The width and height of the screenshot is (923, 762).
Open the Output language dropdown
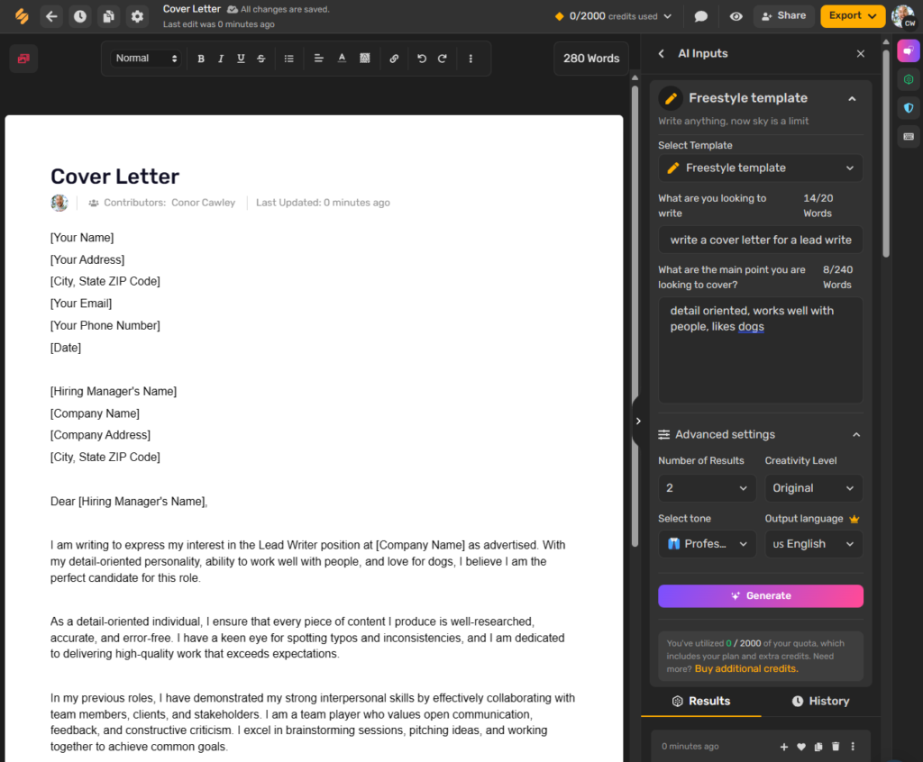pos(813,543)
